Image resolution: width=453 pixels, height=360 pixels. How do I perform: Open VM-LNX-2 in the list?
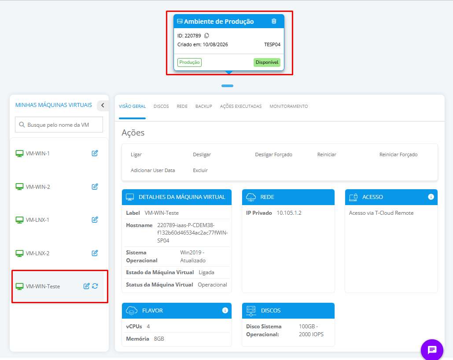pos(37,253)
